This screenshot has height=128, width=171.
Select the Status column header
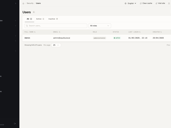116,32
